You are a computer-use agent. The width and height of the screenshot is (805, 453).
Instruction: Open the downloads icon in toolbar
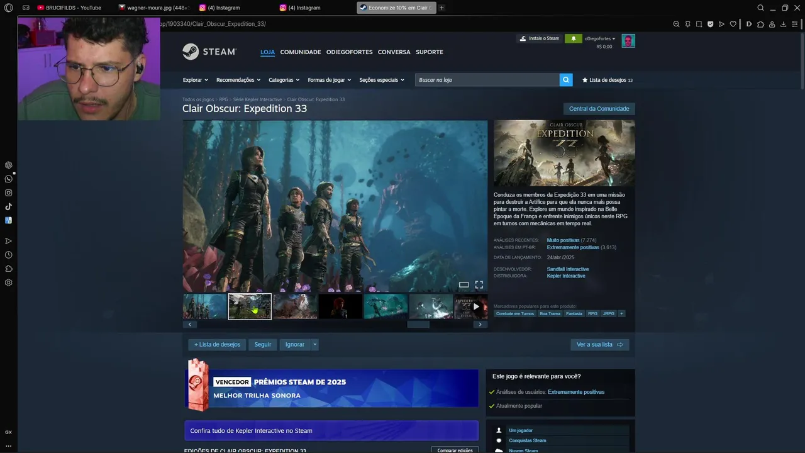[x=783, y=24]
